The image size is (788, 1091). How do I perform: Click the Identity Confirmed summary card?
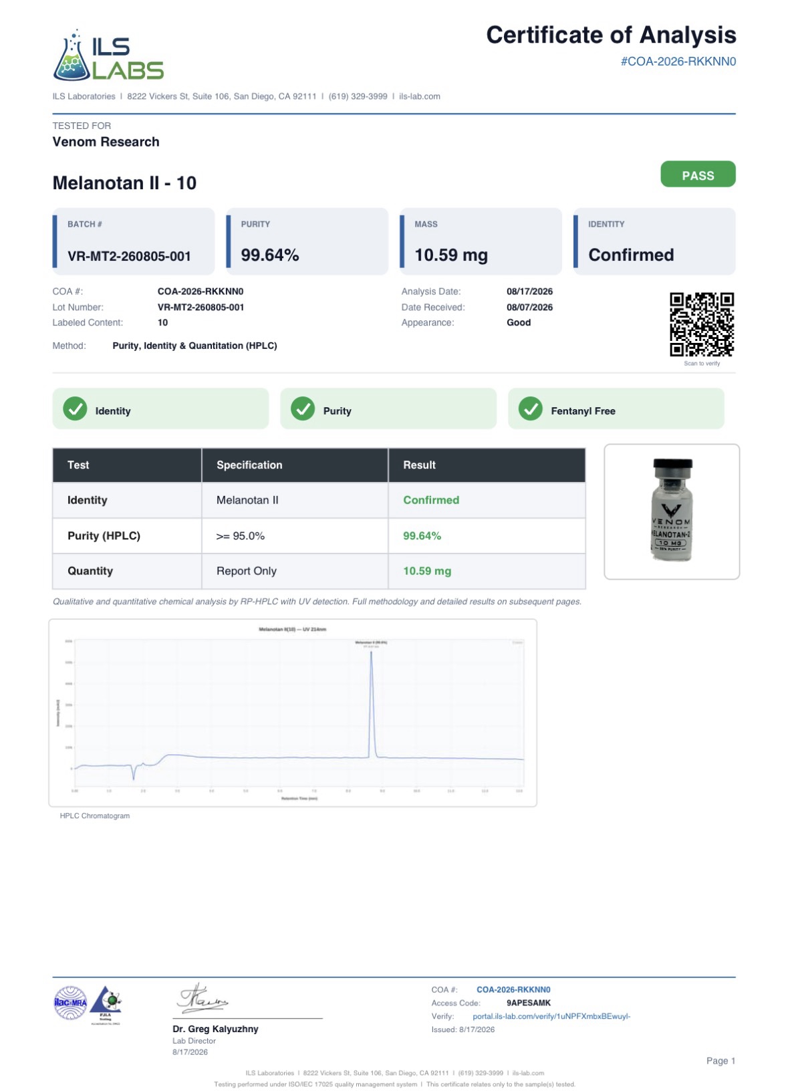pyautogui.click(x=654, y=241)
